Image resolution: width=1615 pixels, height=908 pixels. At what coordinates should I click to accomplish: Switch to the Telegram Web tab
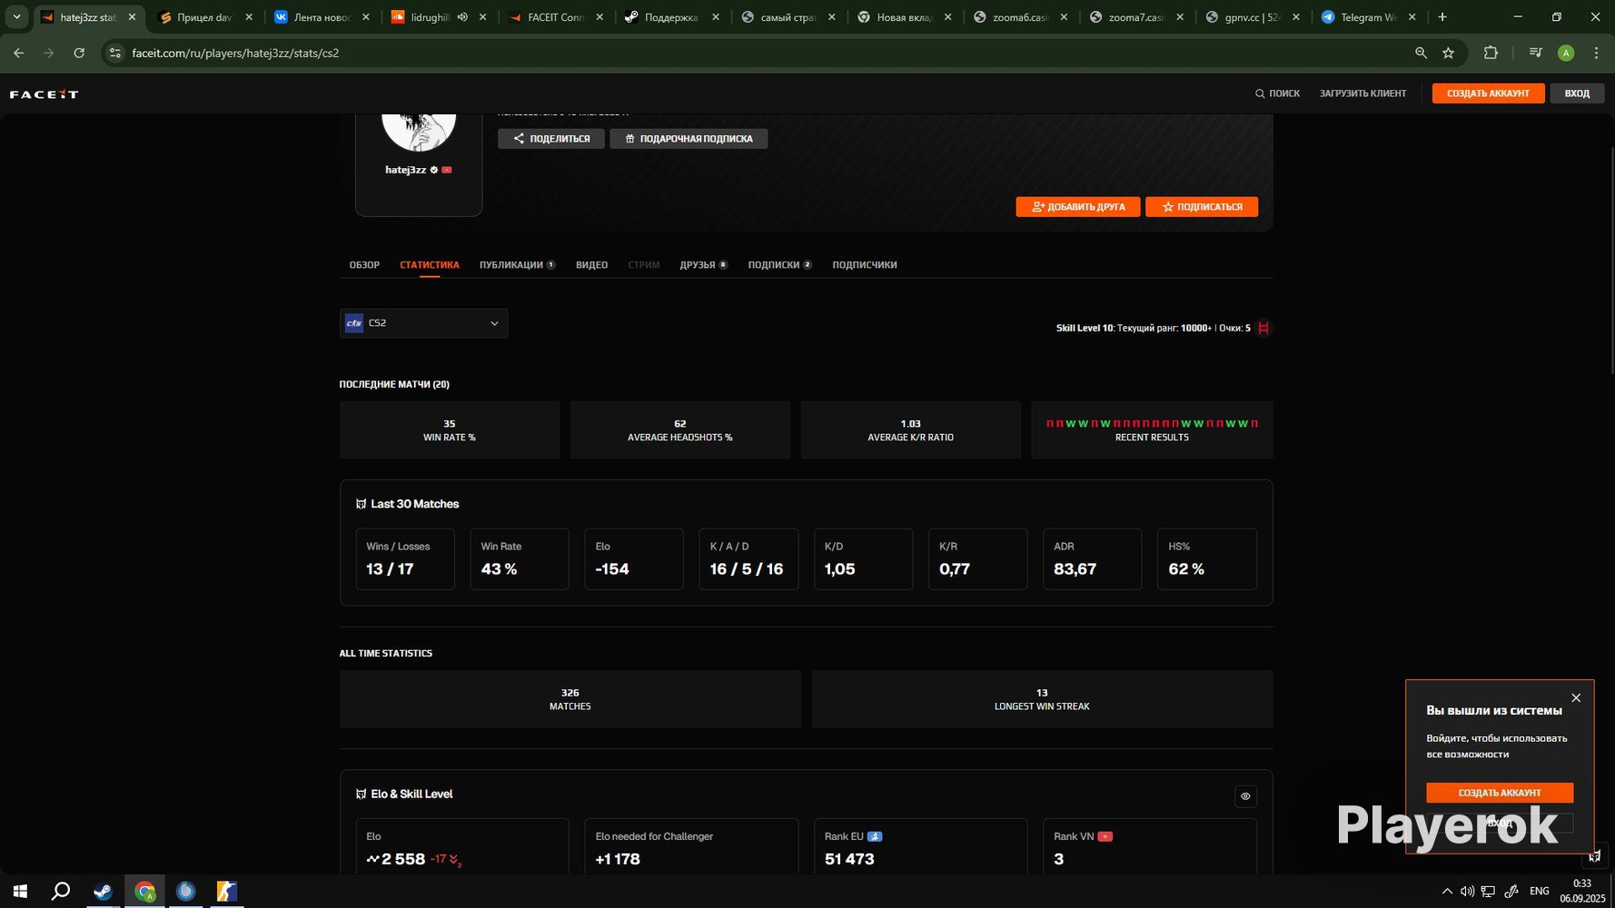tap(1370, 17)
